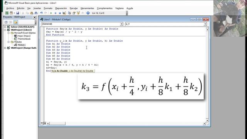This screenshot has height=139, width=247.
Task: Open VBA Help with the blue question icon
Action: 88,13
